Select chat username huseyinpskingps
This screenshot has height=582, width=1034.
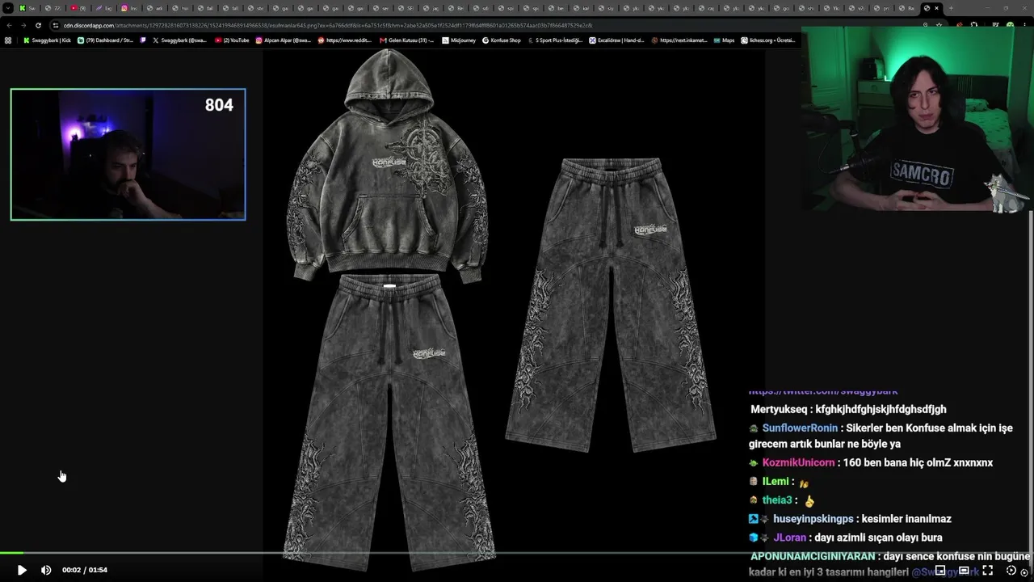coord(813,519)
